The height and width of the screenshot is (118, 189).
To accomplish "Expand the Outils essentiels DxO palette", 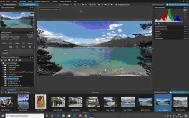I will [x=170, y=29].
